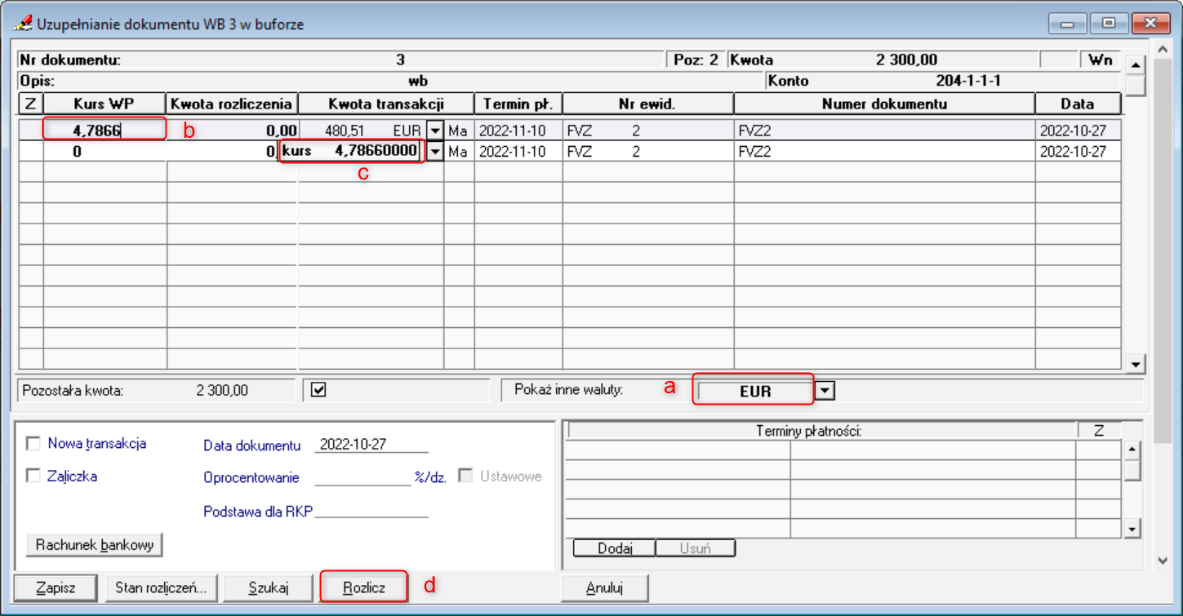Screen dimensions: 1183x616
Task: Click the Termin pł. column header
Action: tap(518, 104)
